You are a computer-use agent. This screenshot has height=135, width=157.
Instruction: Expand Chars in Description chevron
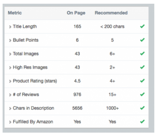coord(10,109)
